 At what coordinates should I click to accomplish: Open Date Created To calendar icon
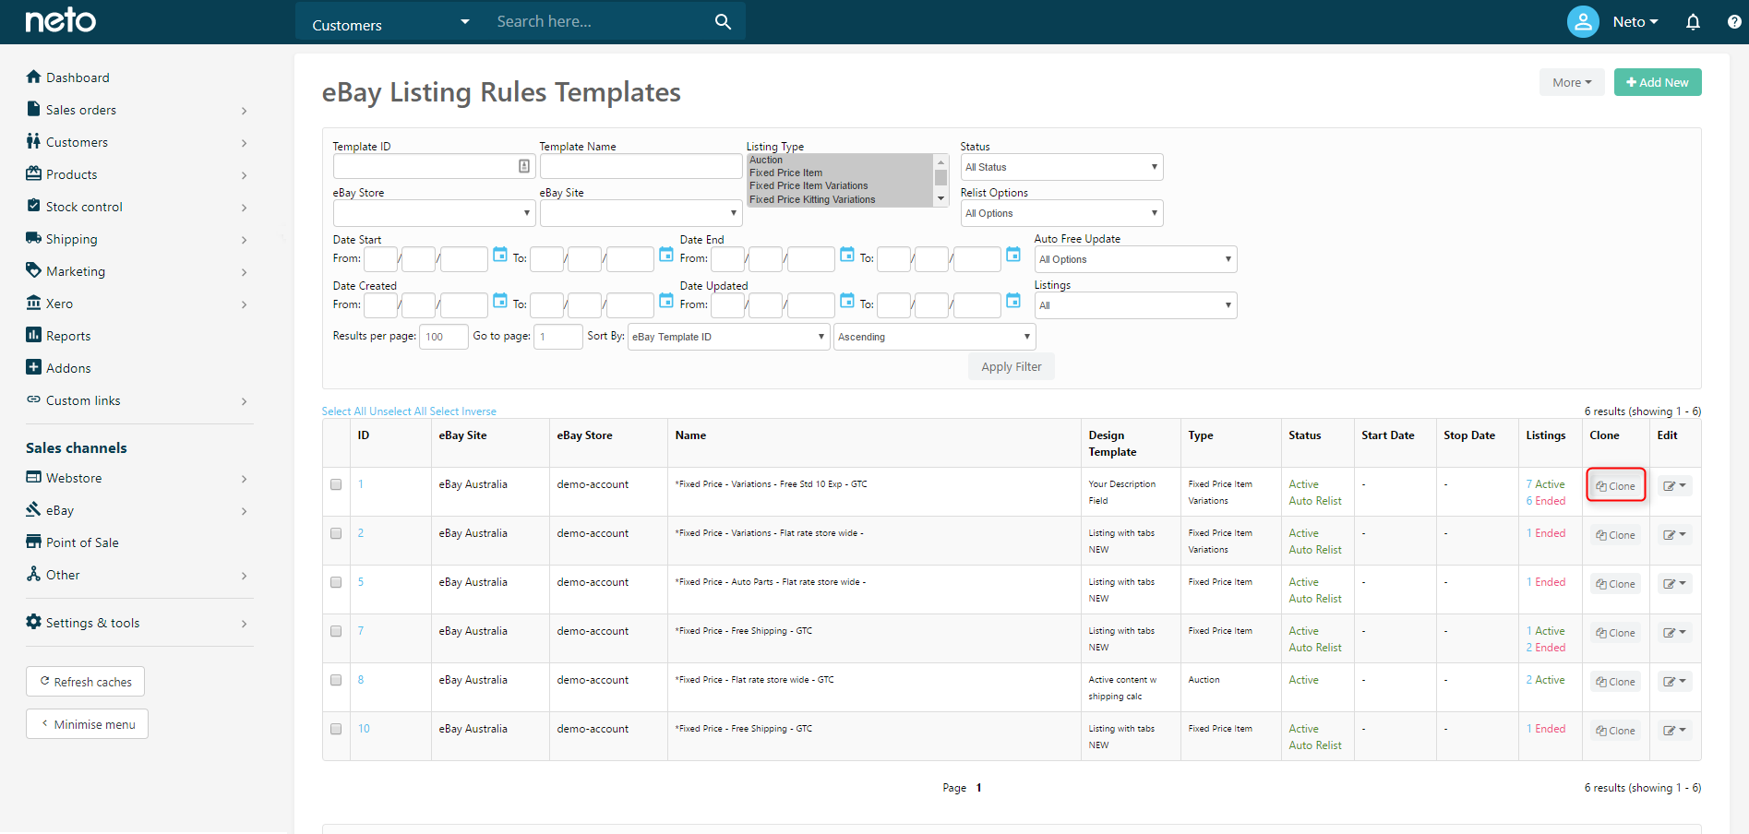(x=666, y=300)
